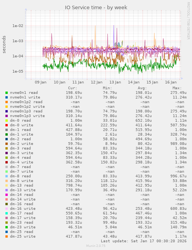Click the dm-1 write green swatch

[7, 134]
